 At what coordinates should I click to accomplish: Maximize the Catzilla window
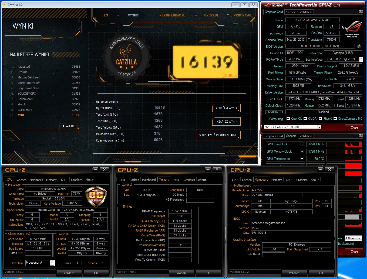(244, 5)
